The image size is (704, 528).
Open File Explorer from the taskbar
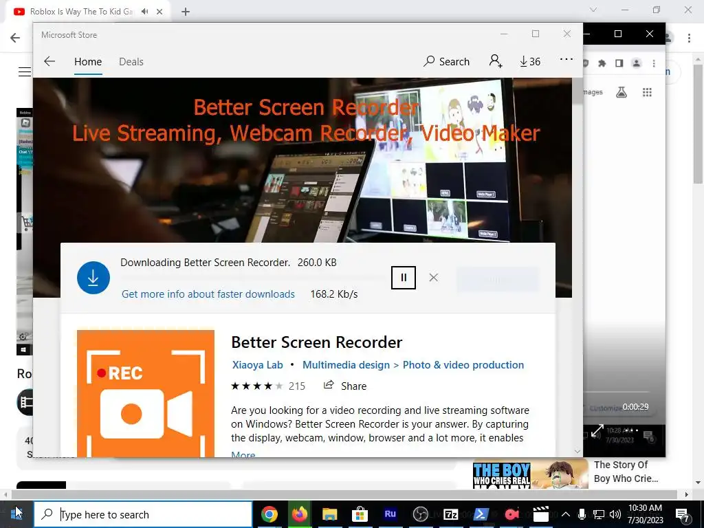(x=329, y=514)
